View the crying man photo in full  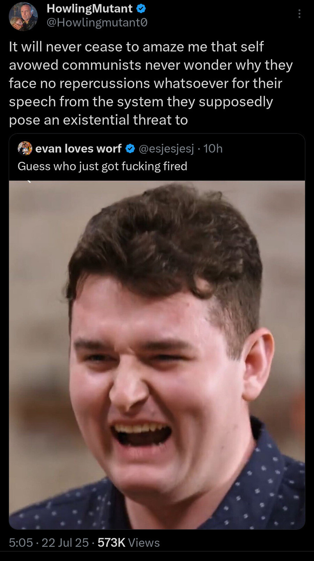point(157,355)
